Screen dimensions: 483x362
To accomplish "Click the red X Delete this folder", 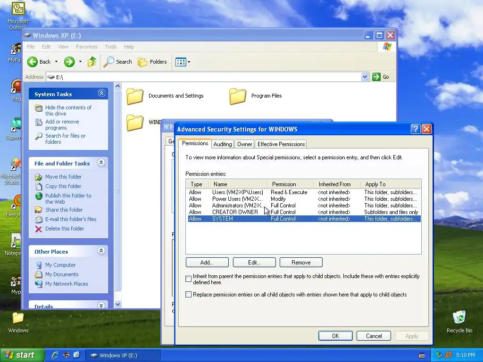I will coord(39,229).
